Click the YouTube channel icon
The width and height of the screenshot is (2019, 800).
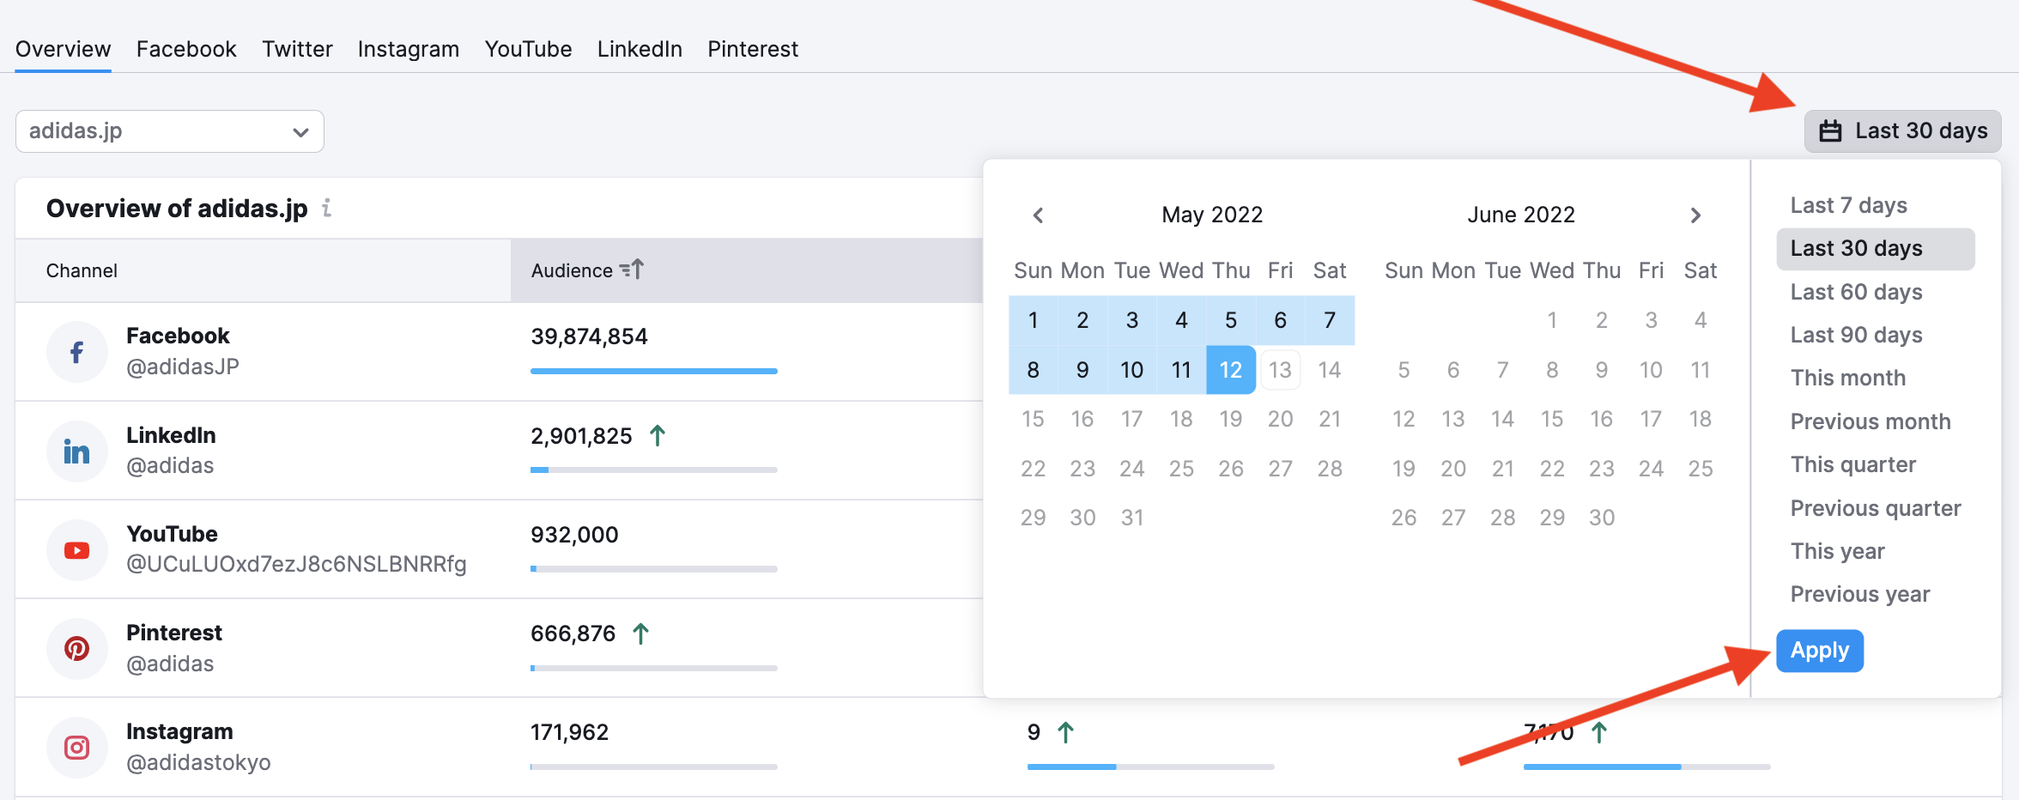point(76,550)
